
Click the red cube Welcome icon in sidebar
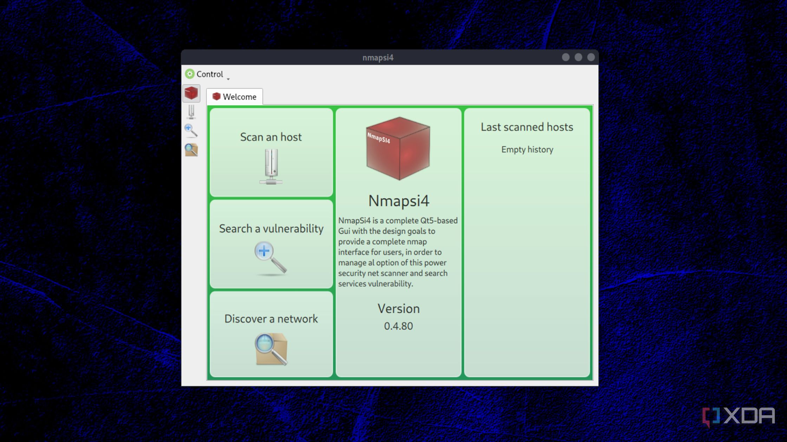point(191,93)
